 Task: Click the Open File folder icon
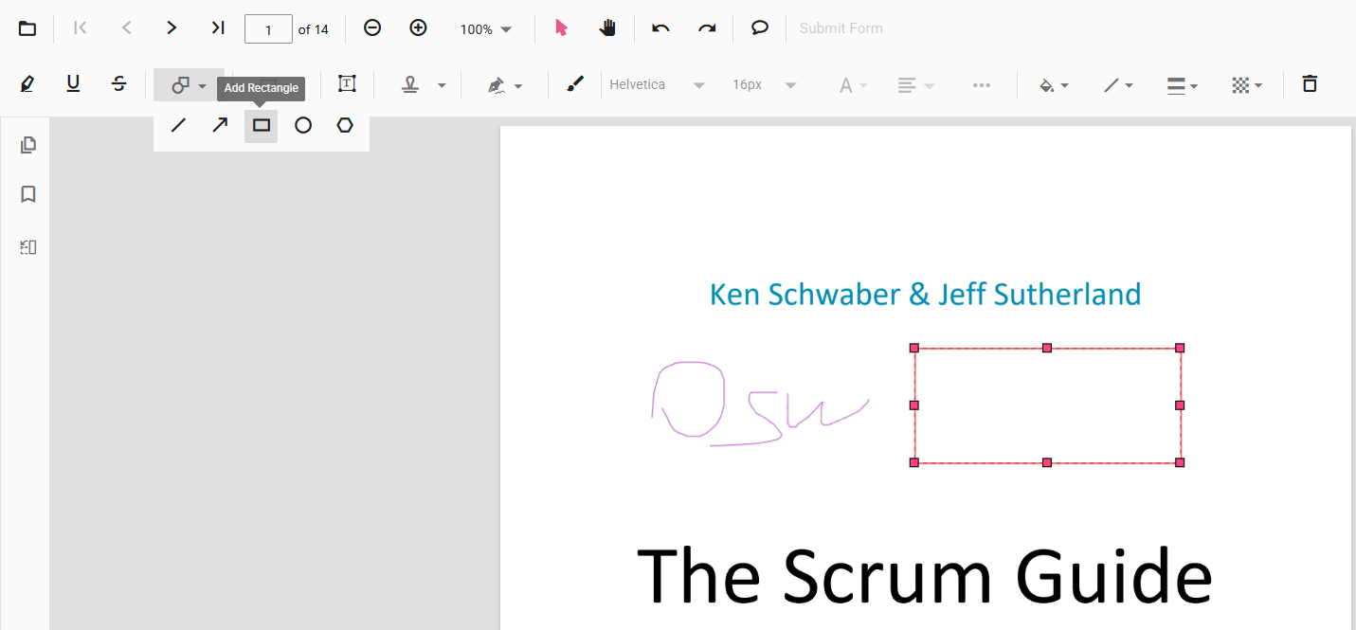coord(27,28)
